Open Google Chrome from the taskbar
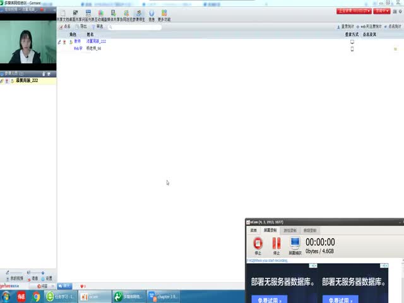Viewport: 404px width, 303px height. click(x=36, y=297)
